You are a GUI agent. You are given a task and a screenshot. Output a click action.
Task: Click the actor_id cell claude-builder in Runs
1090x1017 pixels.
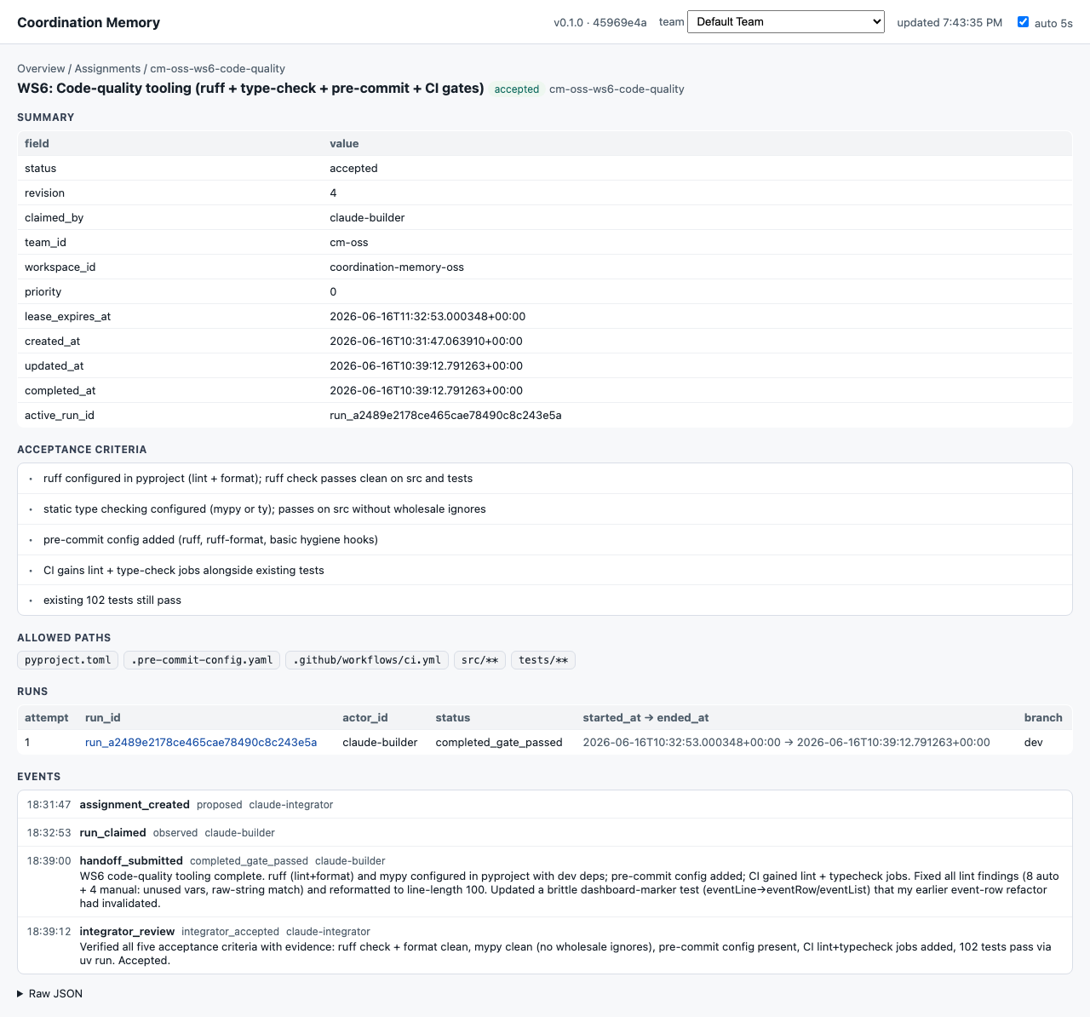pos(380,742)
